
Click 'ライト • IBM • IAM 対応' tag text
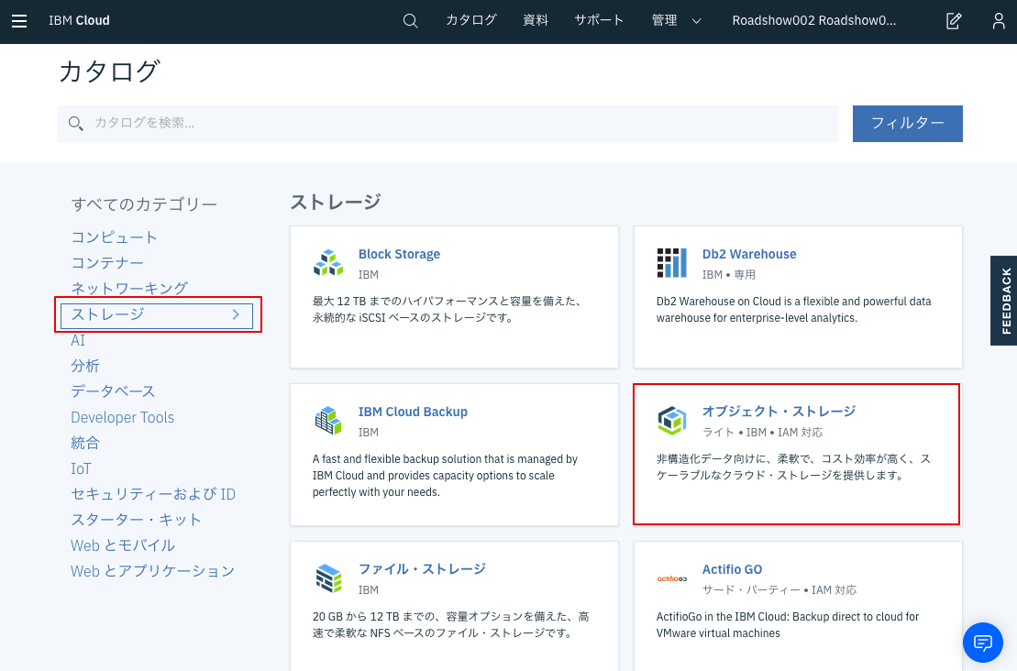(762, 433)
